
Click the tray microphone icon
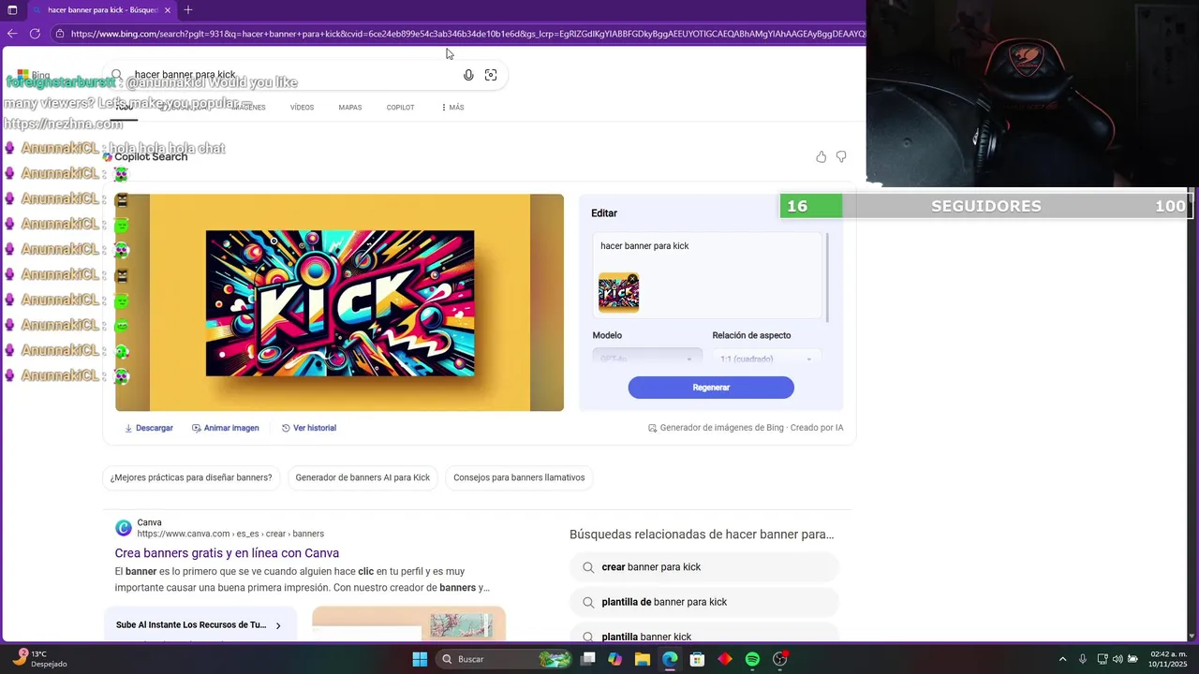click(1083, 659)
